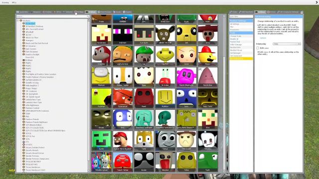Viewport: 319px width, 179px height.
Task: Select the Little Nightmares category
Action: [x=32, y=105]
